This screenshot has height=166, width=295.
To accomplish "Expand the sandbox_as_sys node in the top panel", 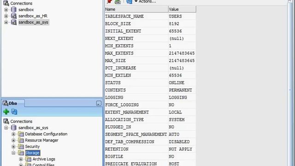I will point(6,22).
